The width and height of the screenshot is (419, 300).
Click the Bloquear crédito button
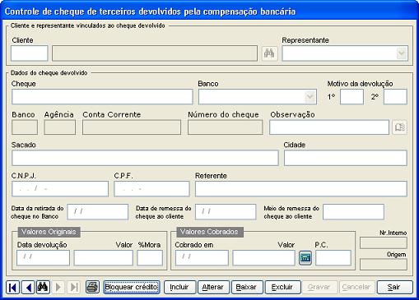point(132,287)
